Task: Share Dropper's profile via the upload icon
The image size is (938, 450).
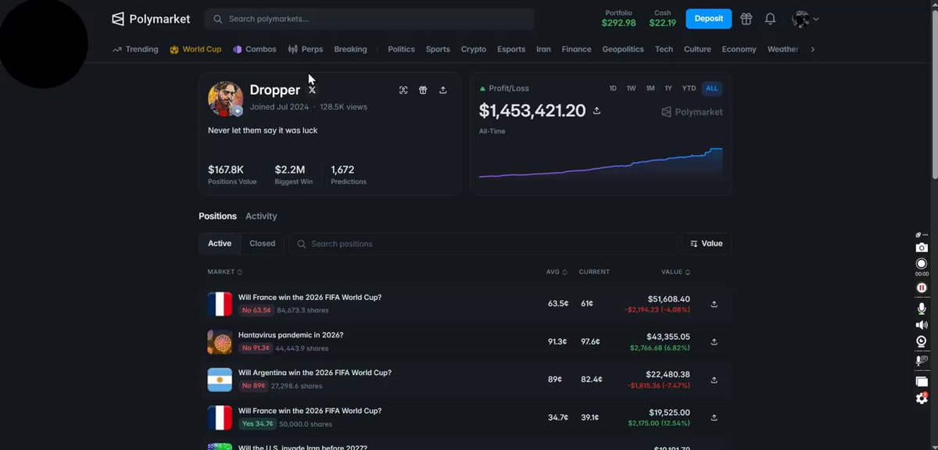Action: (443, 90)
